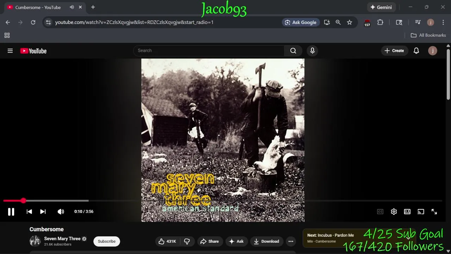Click the YouTube search field

(x=209, y=50)
